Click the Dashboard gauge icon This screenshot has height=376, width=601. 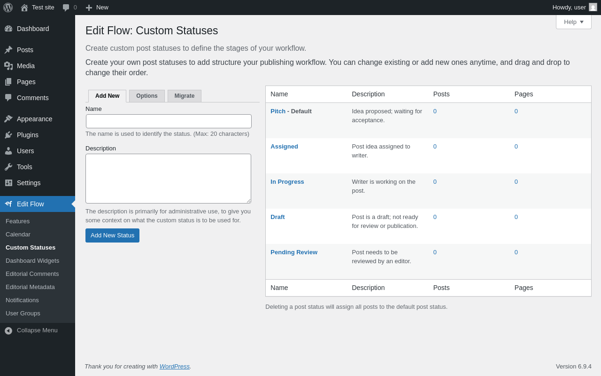[x=8, y=29]
